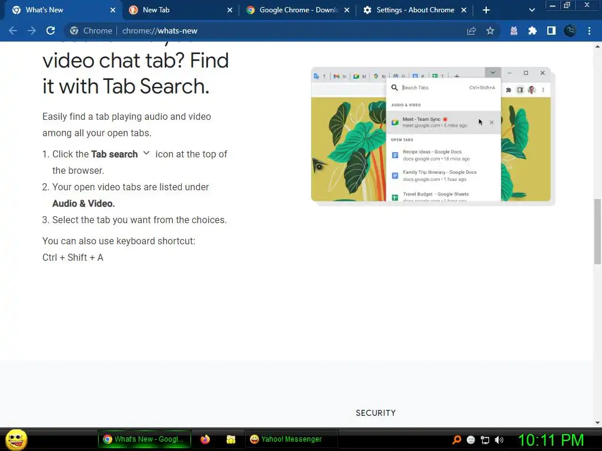Share this page via the share icon

[x=471, y=31]
